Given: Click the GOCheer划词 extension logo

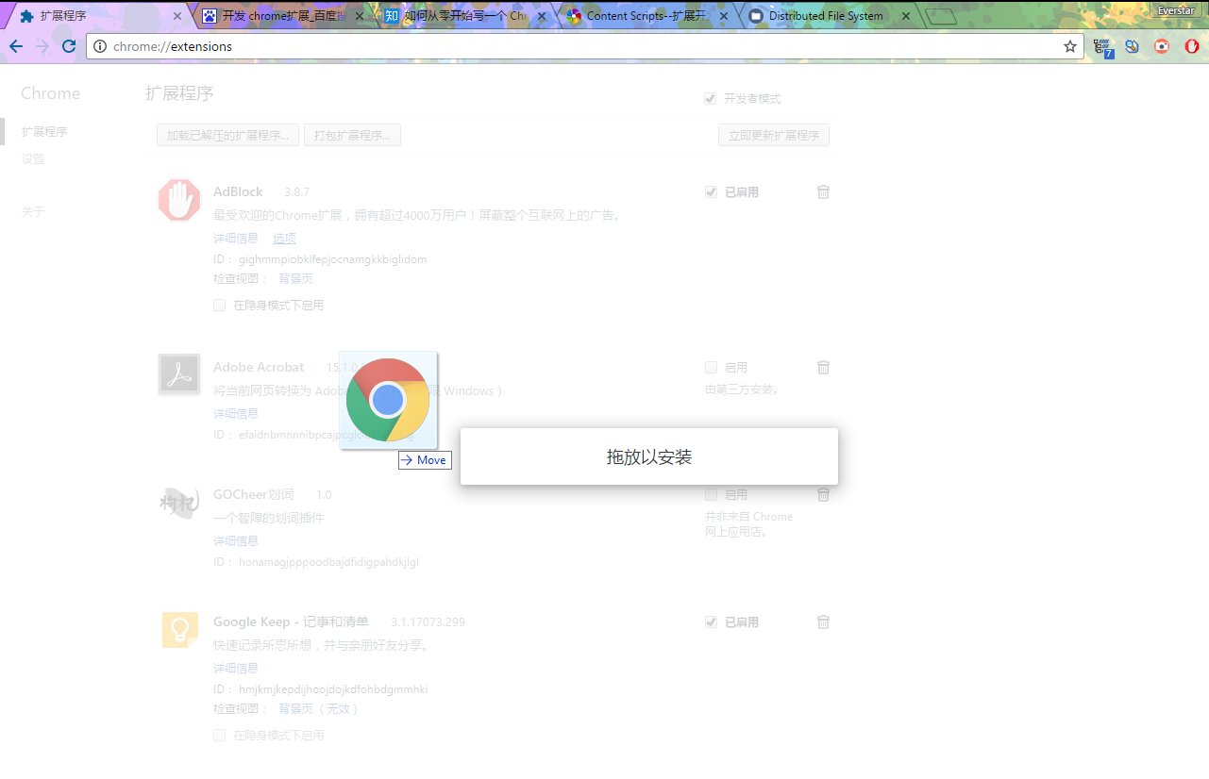Looking at the screenshot, I should 179,502.
